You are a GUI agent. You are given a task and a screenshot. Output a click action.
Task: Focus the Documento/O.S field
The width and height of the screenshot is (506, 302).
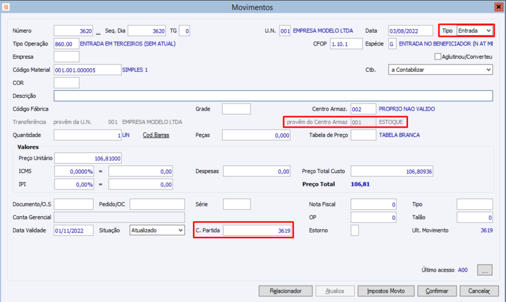73,204
